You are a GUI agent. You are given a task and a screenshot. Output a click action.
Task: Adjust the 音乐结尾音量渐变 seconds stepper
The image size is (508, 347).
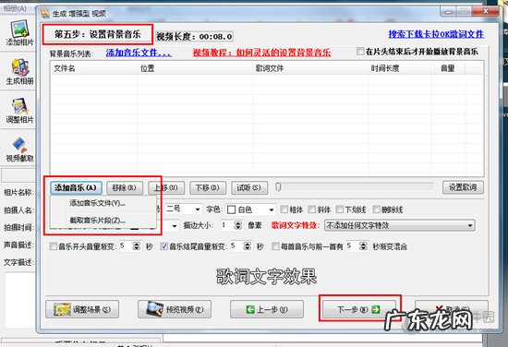coord(248,246)
